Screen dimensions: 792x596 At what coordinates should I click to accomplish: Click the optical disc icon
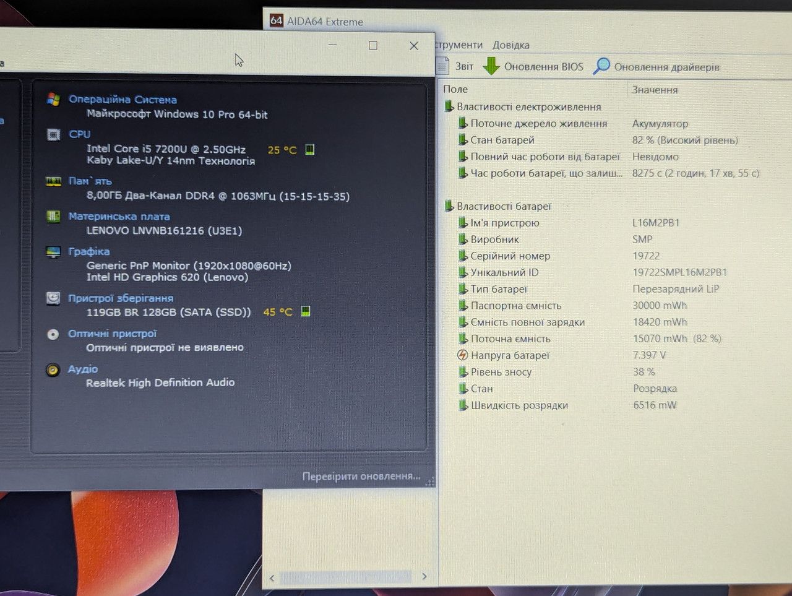pos(53,334)
